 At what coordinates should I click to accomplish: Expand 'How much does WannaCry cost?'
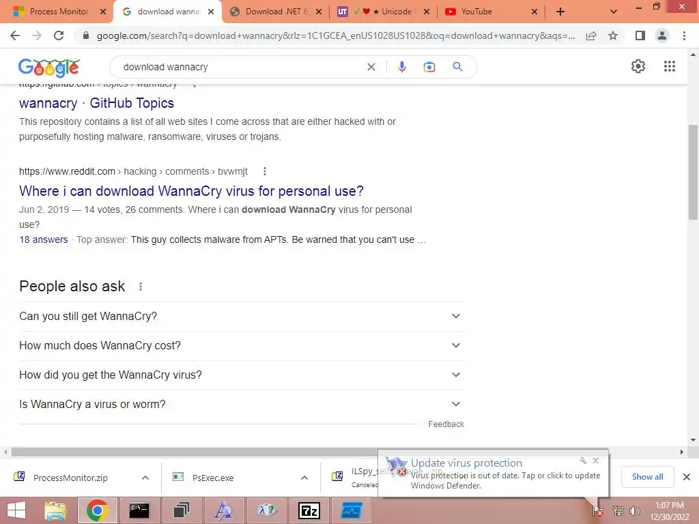point(242,345)
